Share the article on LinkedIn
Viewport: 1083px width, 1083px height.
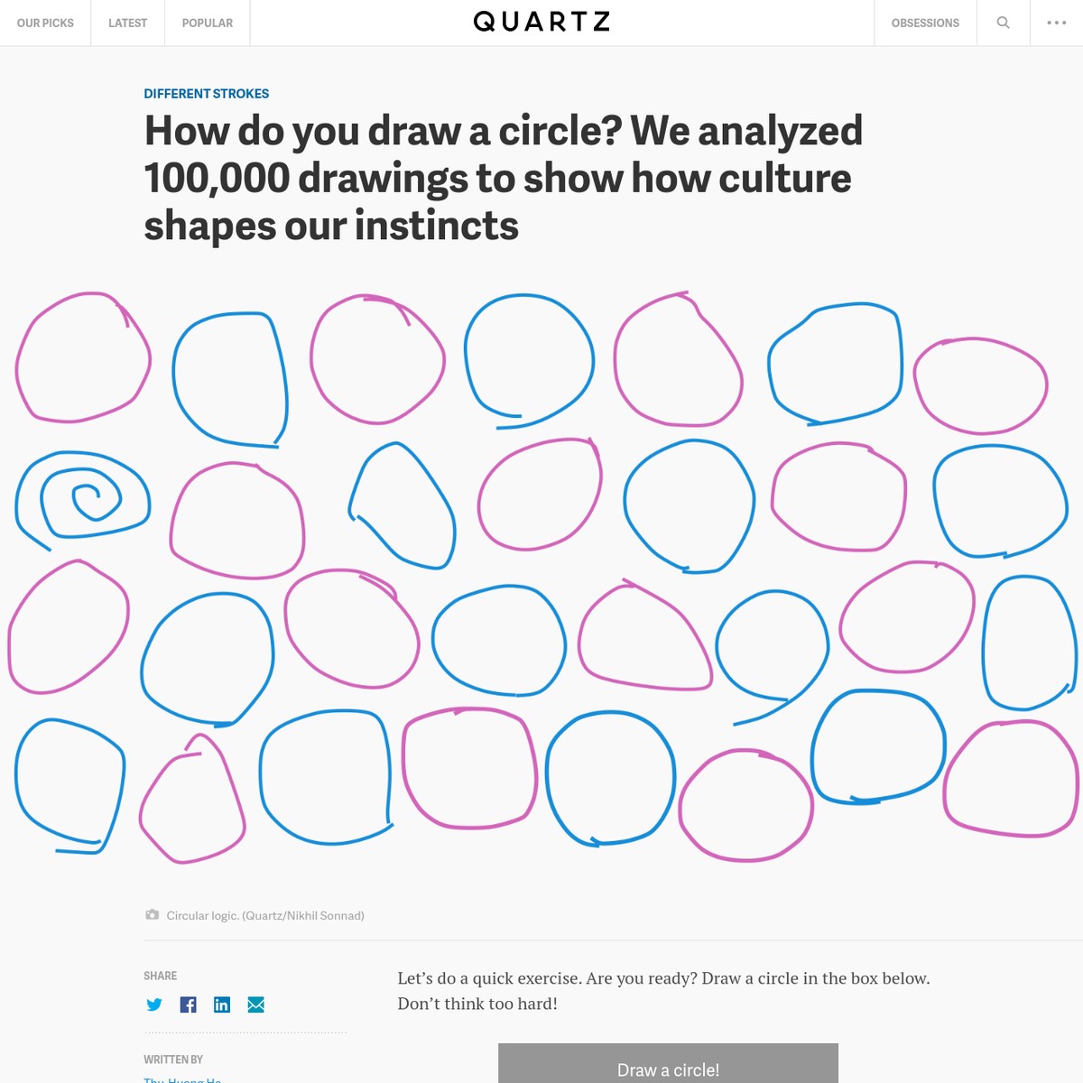pos(222,1004)
